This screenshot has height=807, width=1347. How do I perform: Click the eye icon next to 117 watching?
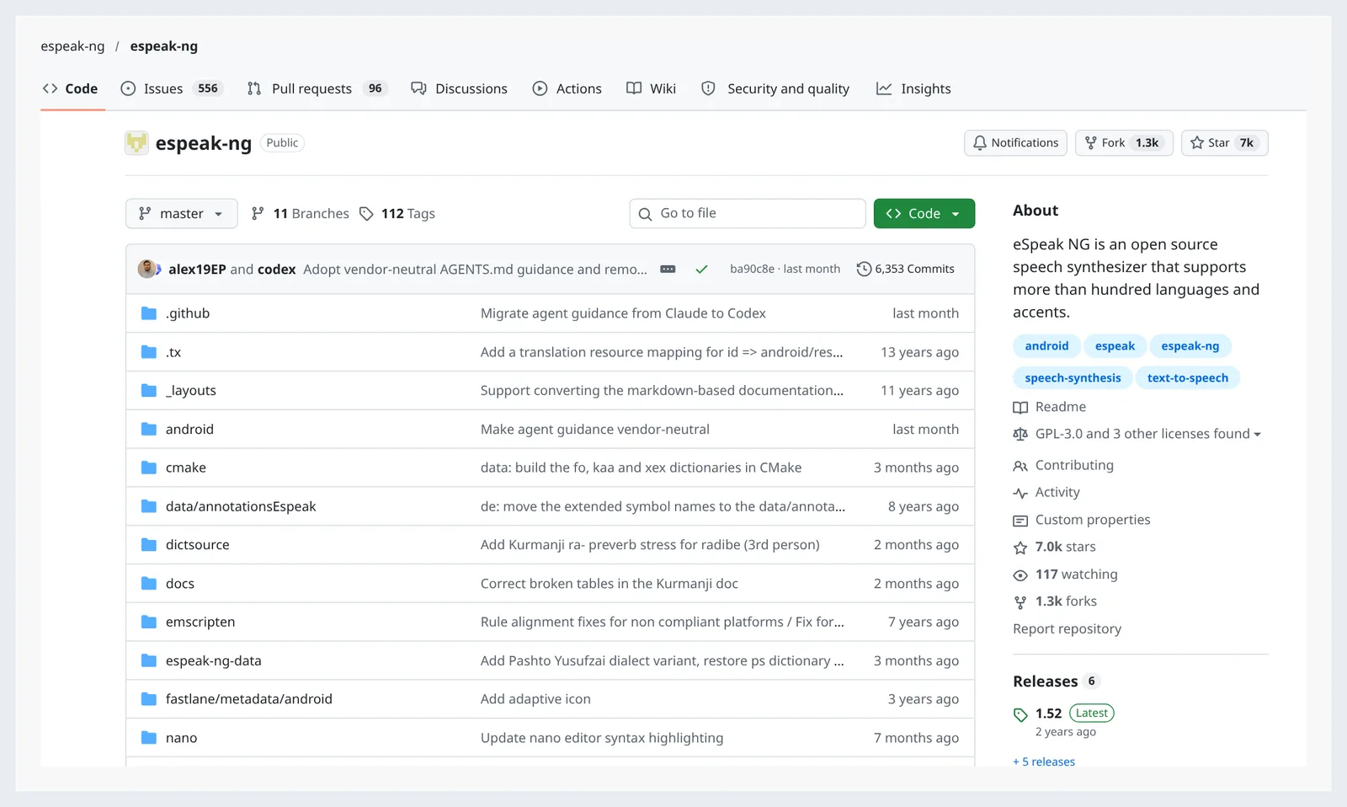[1020, 575]
